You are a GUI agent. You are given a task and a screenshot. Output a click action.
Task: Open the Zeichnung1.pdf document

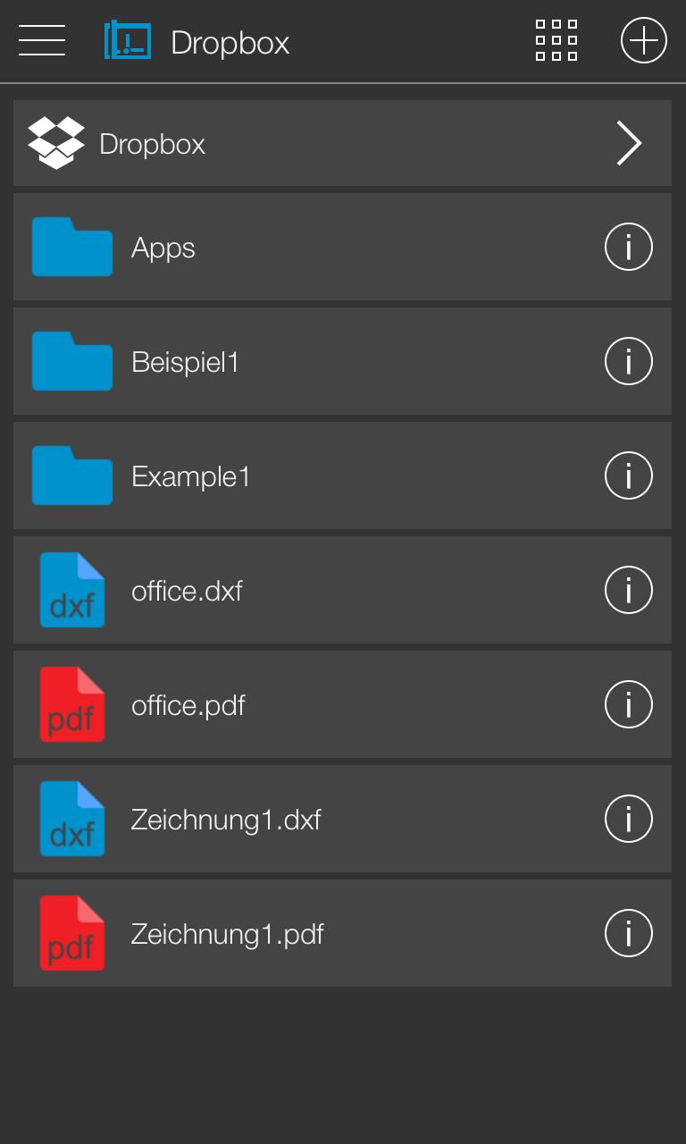tap(342, 933)
